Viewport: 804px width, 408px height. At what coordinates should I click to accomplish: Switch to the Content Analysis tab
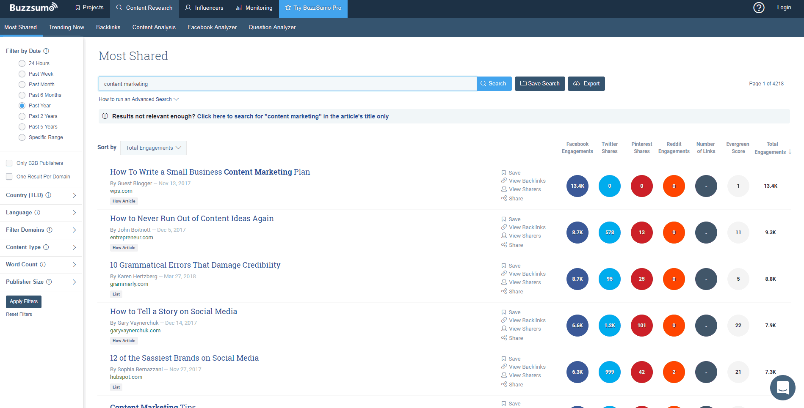click(x=154, y=27)
